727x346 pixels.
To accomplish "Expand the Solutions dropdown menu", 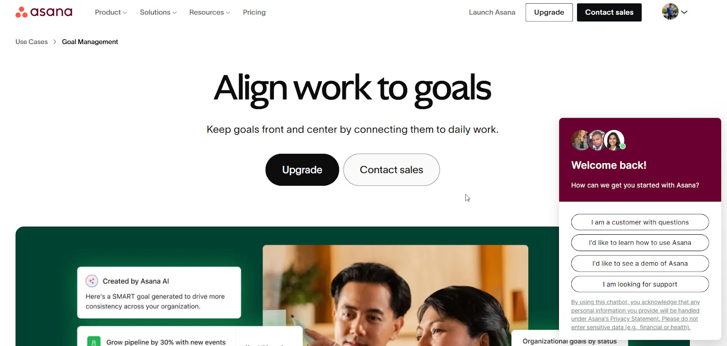I will click(158, 12).
